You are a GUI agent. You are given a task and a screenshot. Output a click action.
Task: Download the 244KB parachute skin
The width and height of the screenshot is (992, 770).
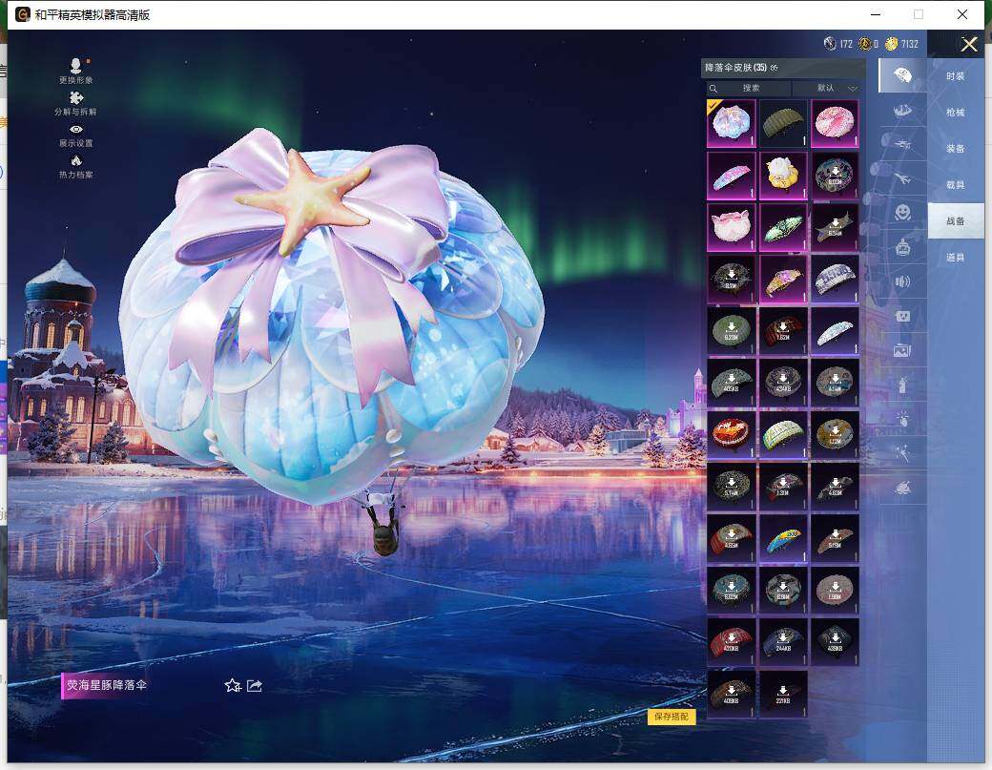pos(782,642)
